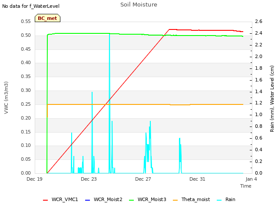Click the cyan Rain legend swatch
The height and width of the screenshot is (208, 278).
pyautogui.click(x=219, y=200)
